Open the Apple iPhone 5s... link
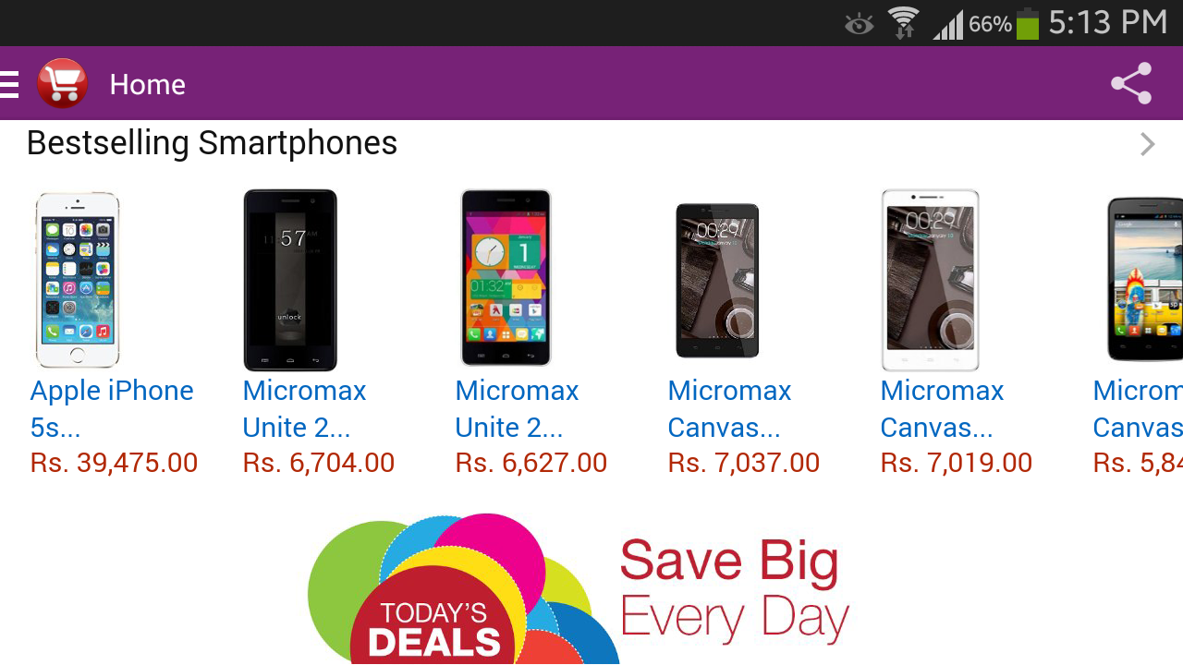Image resolution: width=1183 pixels, height=665 pixels. [112, 408]
